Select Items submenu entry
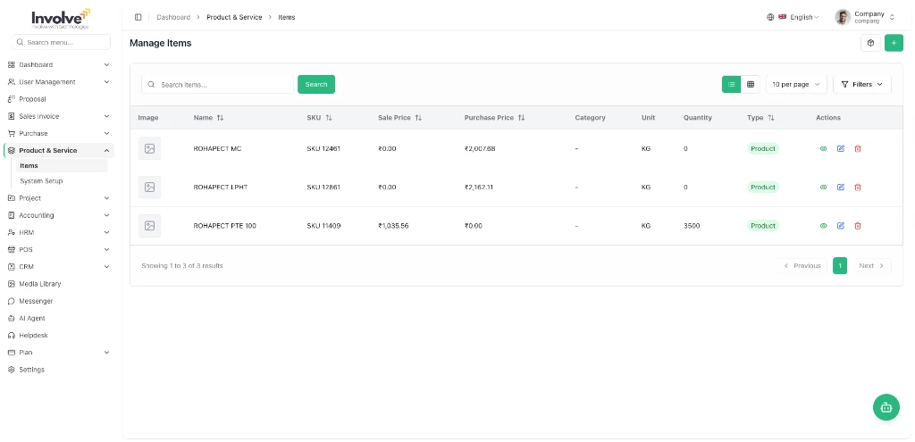 [62, 165]
